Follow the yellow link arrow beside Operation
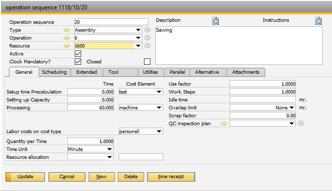332x191 pixels. click(67, 38)
